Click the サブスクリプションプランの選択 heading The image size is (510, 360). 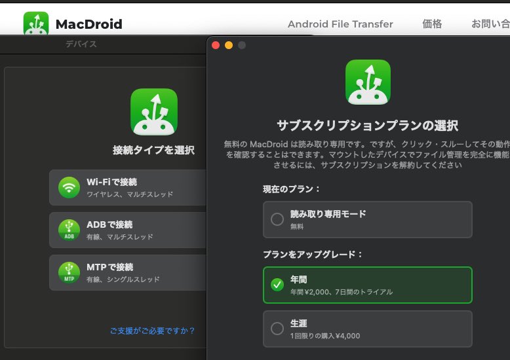pyautogui.click(x=368, y=126)
